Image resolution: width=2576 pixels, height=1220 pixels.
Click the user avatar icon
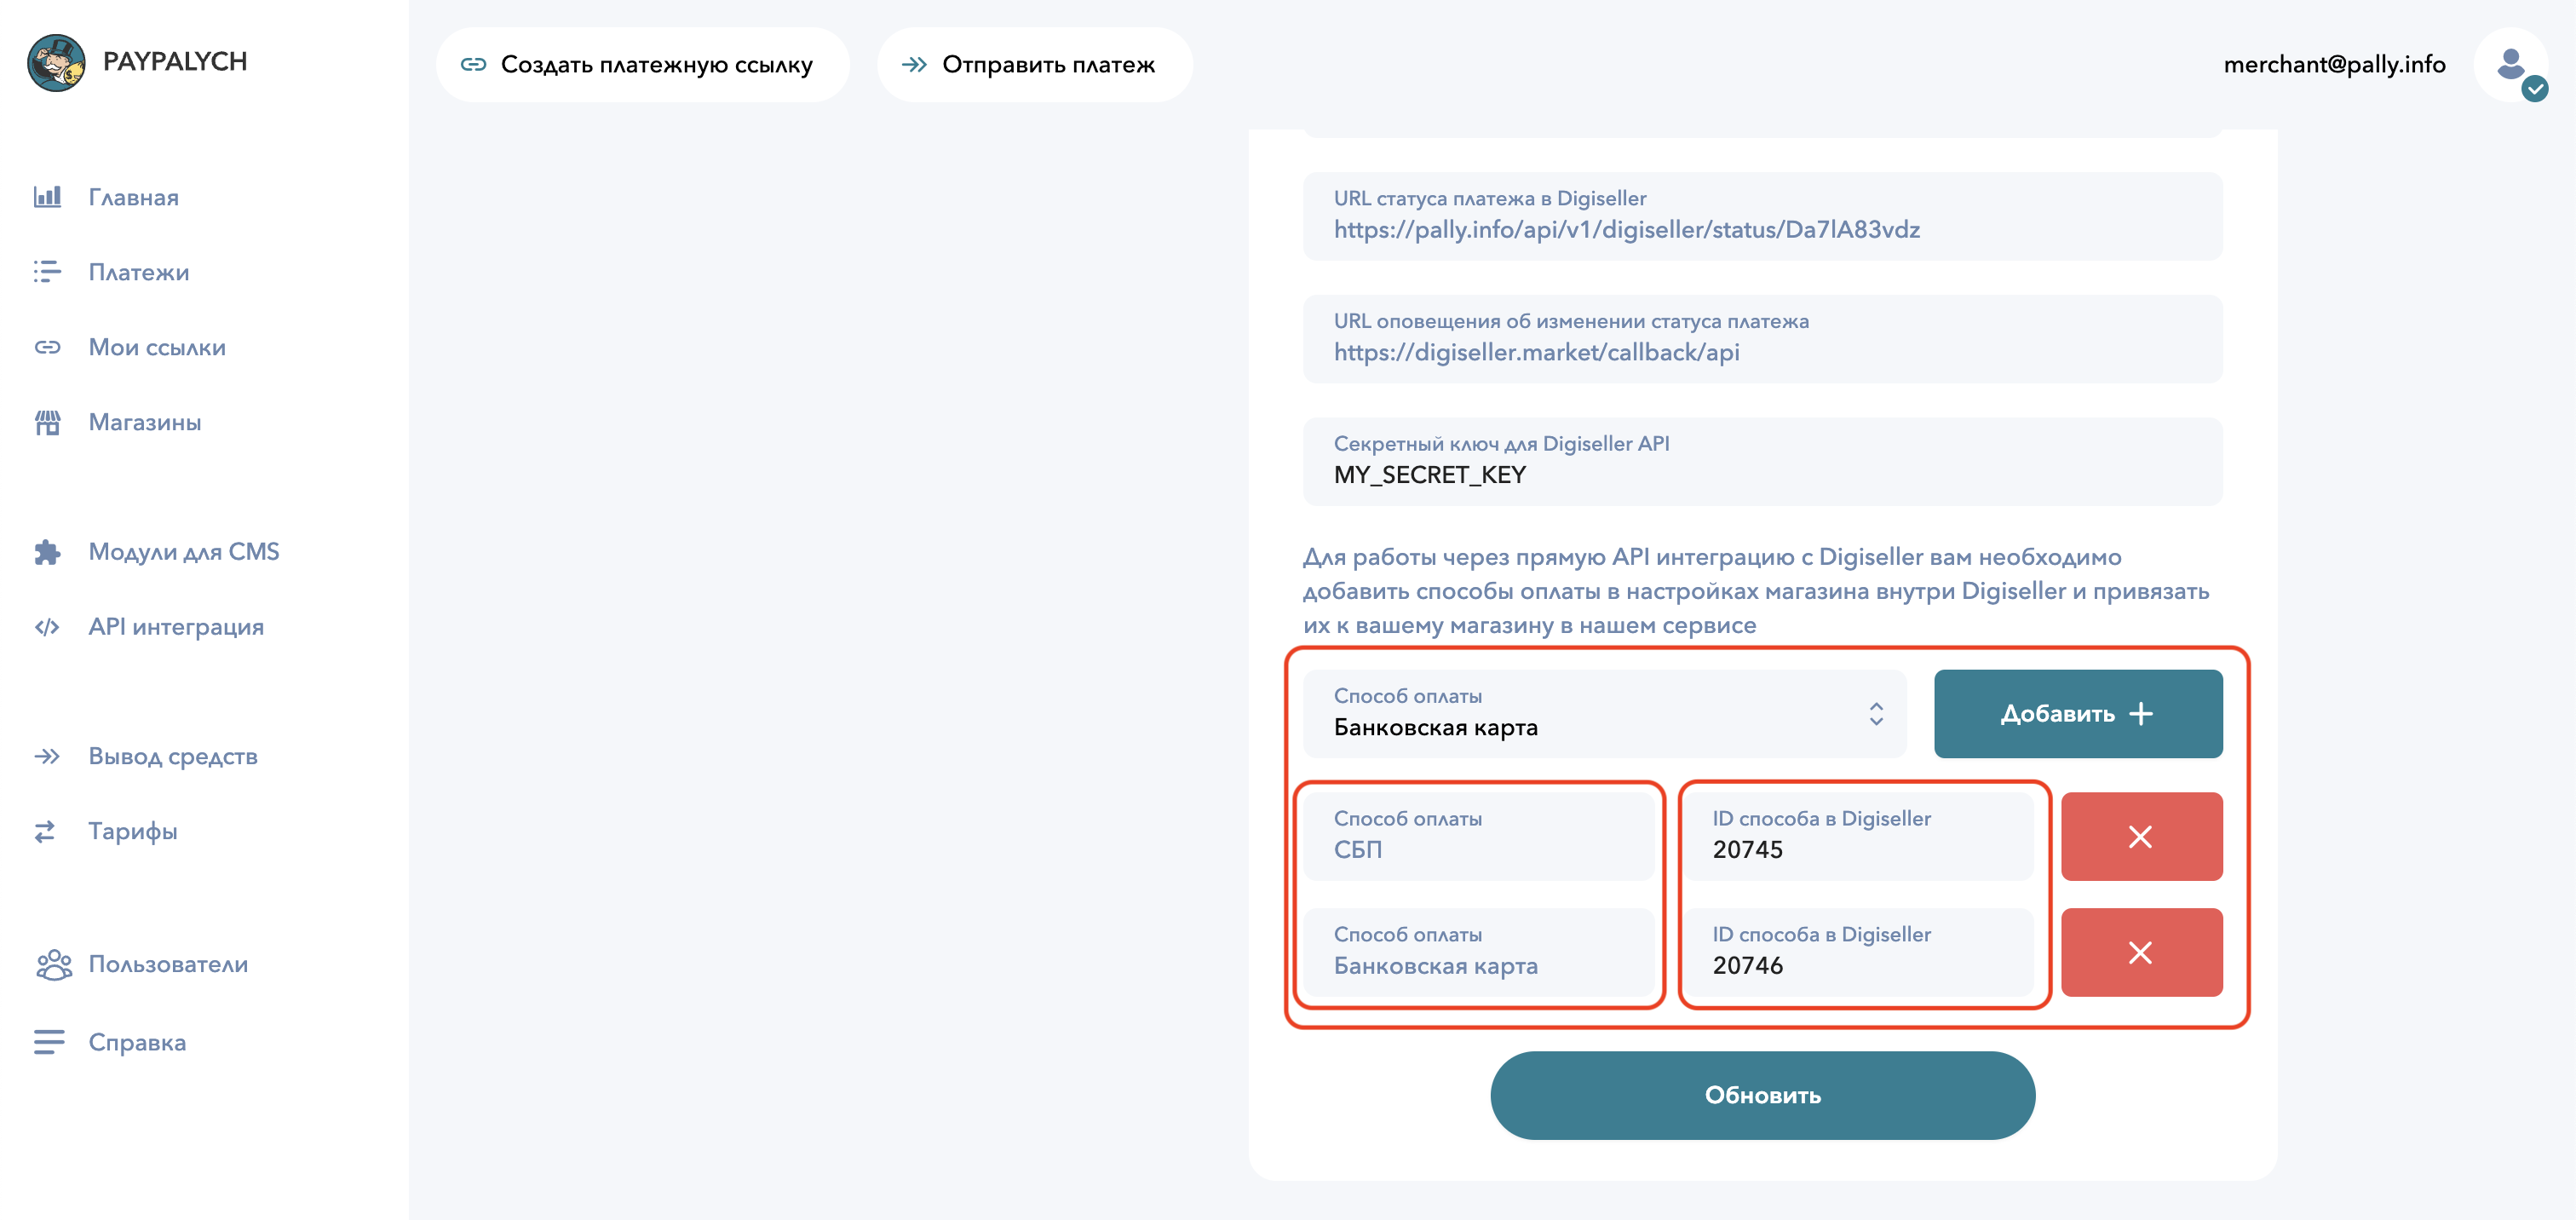[2511, 65]
